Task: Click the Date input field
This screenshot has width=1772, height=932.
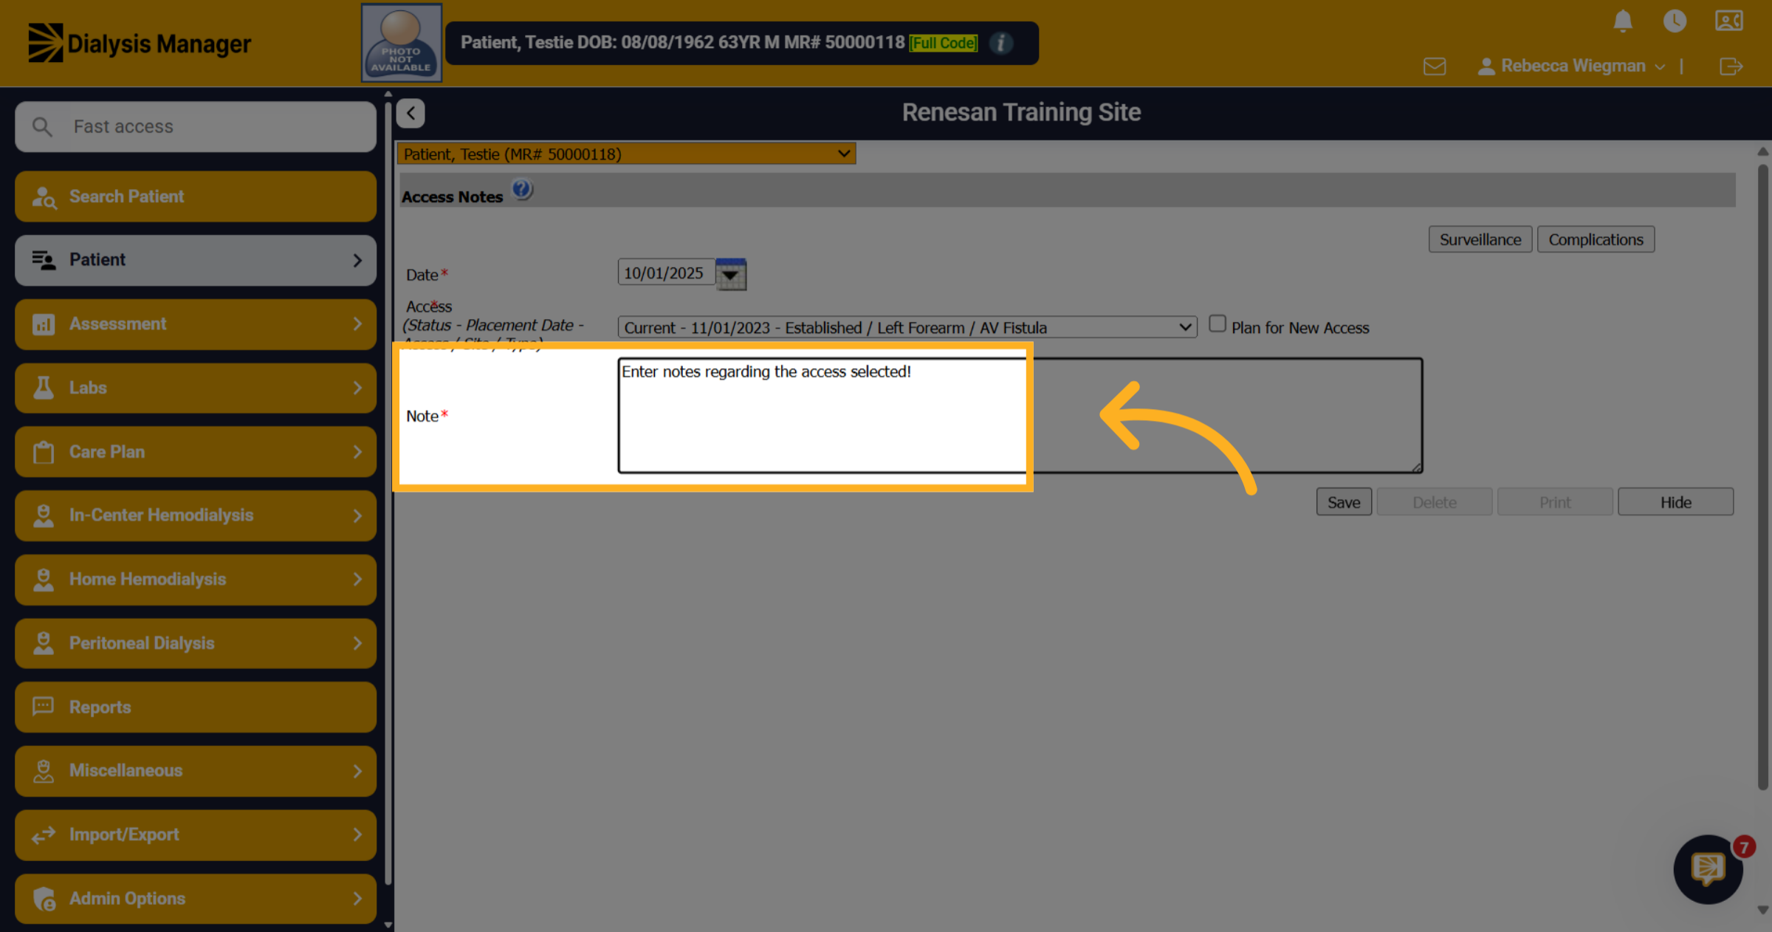Action: click(x=666, y=273)
